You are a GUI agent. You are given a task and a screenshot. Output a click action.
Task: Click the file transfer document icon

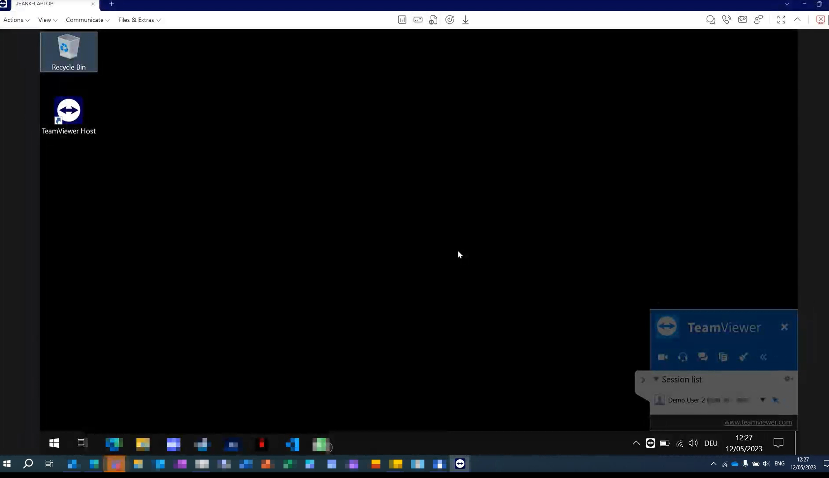click(433, 20)
